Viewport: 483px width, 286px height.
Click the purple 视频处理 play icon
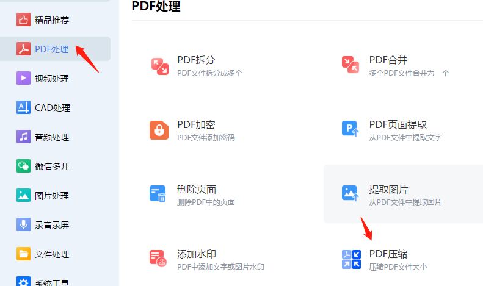click(x=23, y=78)
